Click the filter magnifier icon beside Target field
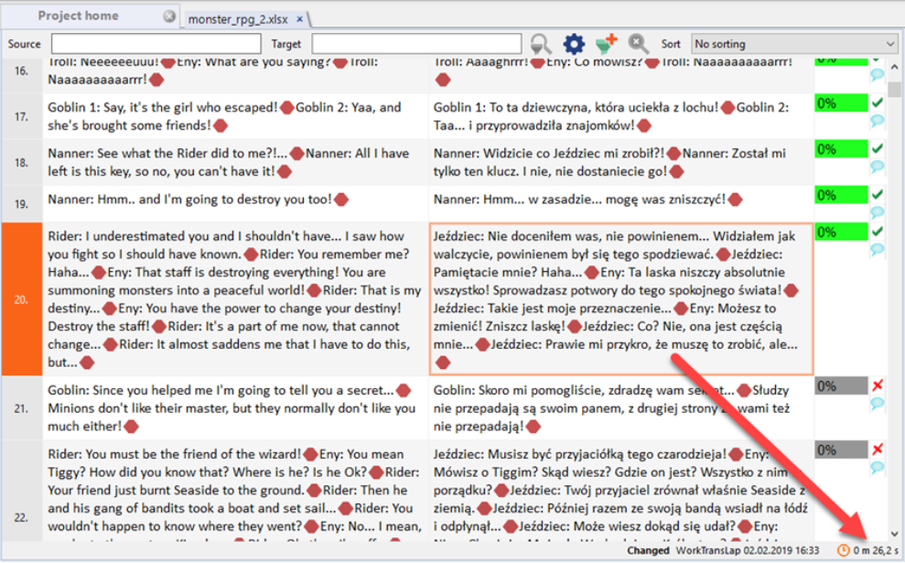Viewport: 905px width, 563px height. coord(541,44)
